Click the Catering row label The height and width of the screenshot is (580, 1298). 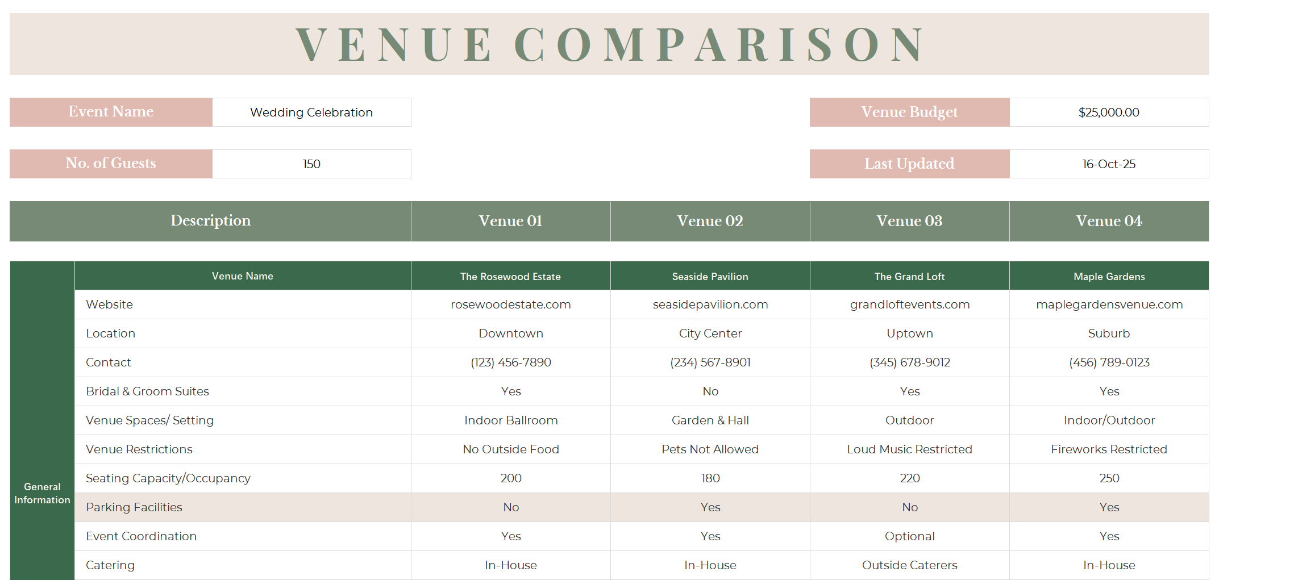click(243, 565)
